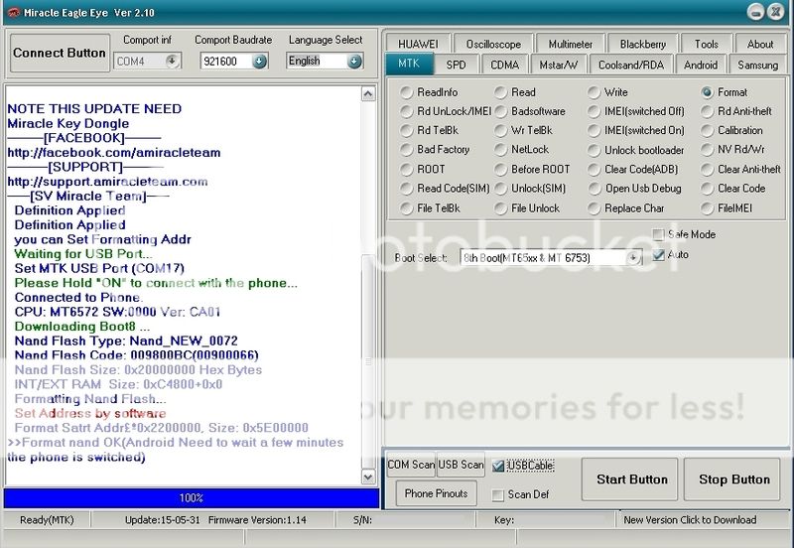Switch to the Multimeter tab
Viewport: 794px width, 548px height.
570,44
